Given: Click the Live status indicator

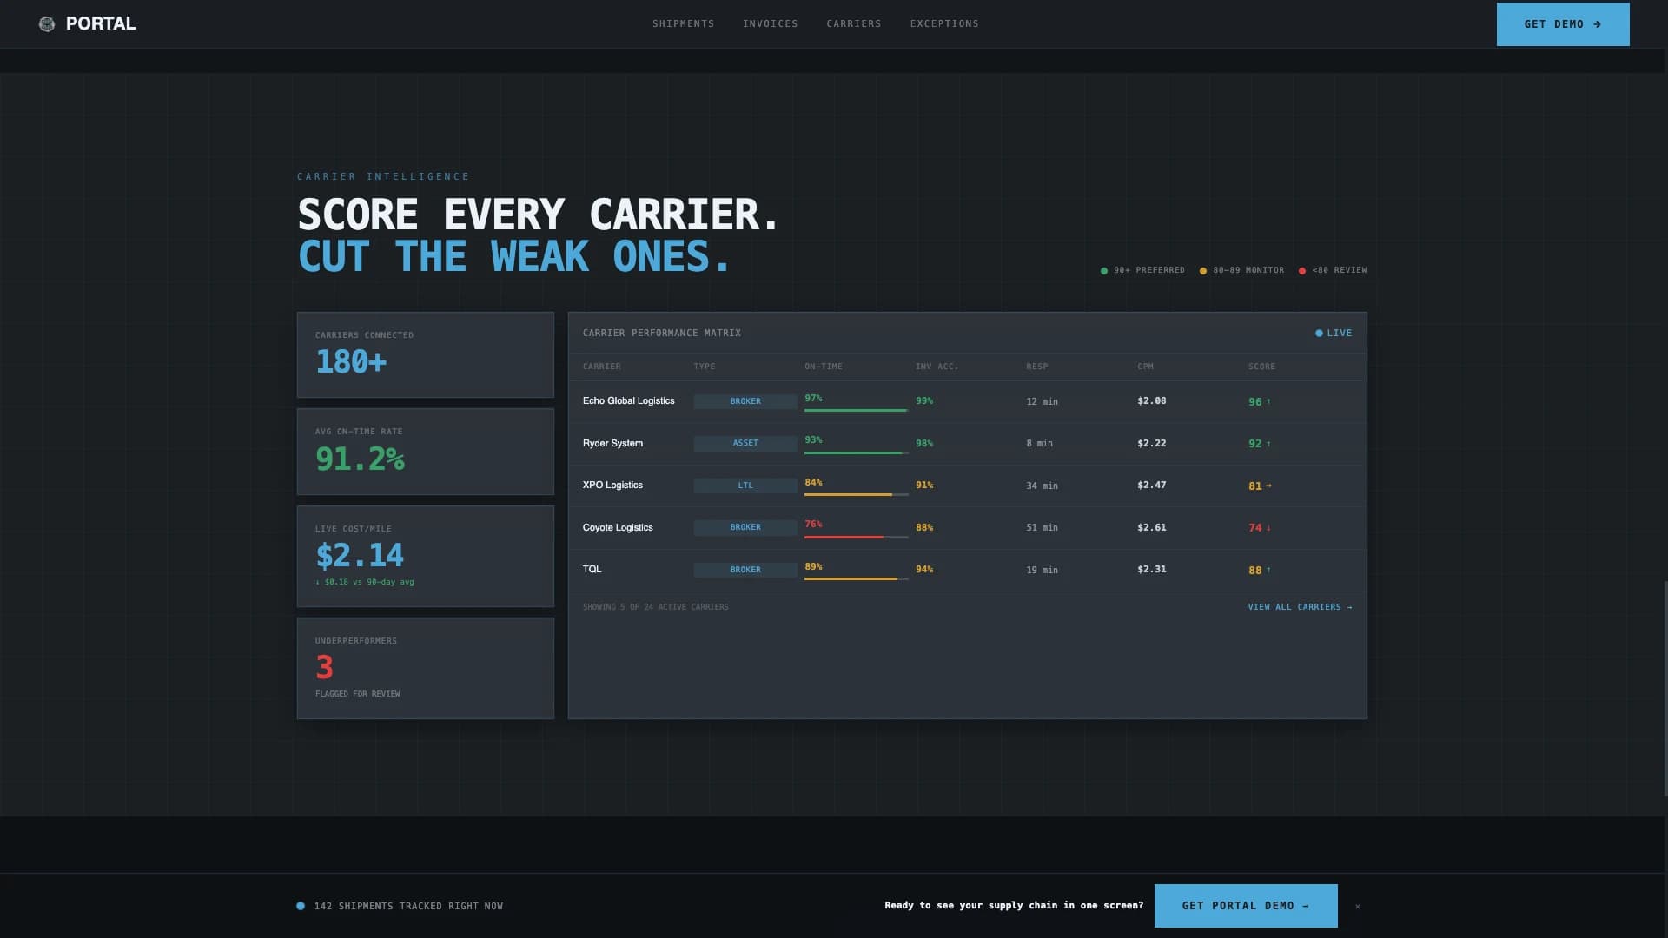Looking at the screenshot, I should 1334,333.
